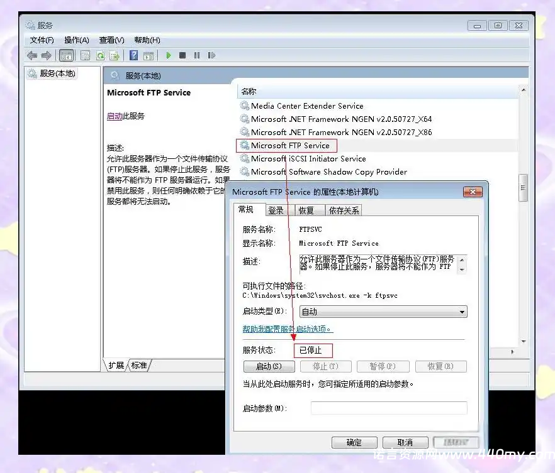Viewport: 555px width, 473px height.
Task: Open Help via the question mark icon
Action: 133,55
